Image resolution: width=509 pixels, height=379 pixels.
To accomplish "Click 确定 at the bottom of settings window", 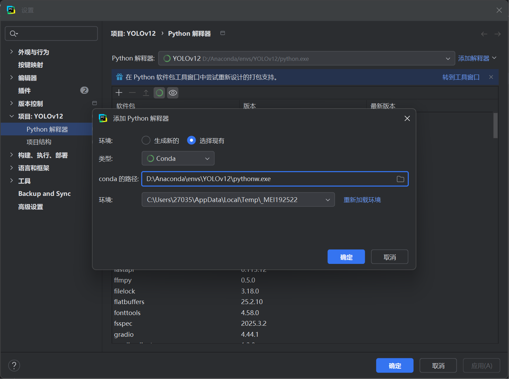I will [395, 366].
